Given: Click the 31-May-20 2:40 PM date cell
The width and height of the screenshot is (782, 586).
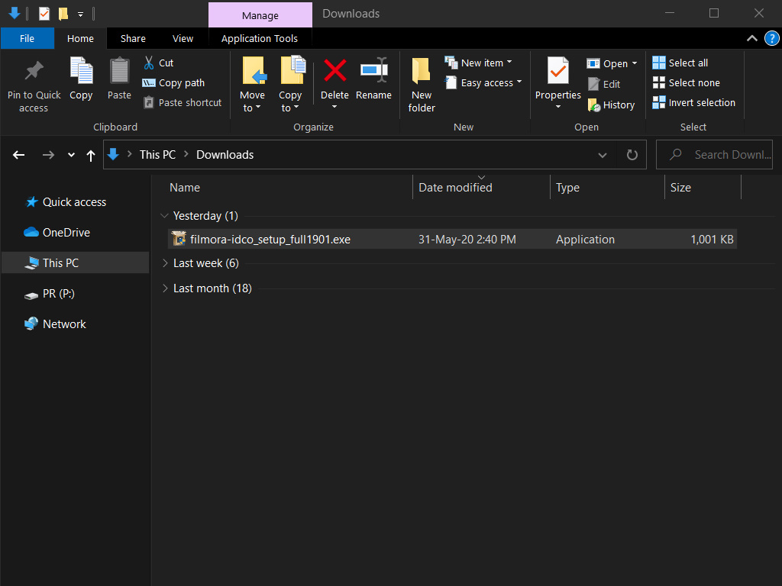Looking at the screenshot, I should [x=467, y=239].
